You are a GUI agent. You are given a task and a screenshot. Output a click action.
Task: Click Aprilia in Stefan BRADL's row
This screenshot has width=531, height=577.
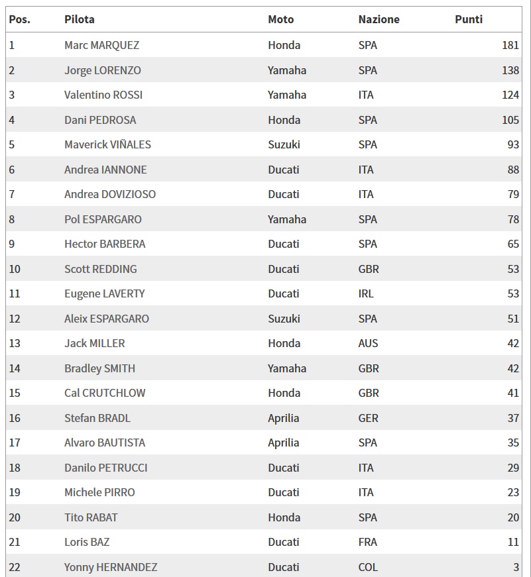click(283, 418)
